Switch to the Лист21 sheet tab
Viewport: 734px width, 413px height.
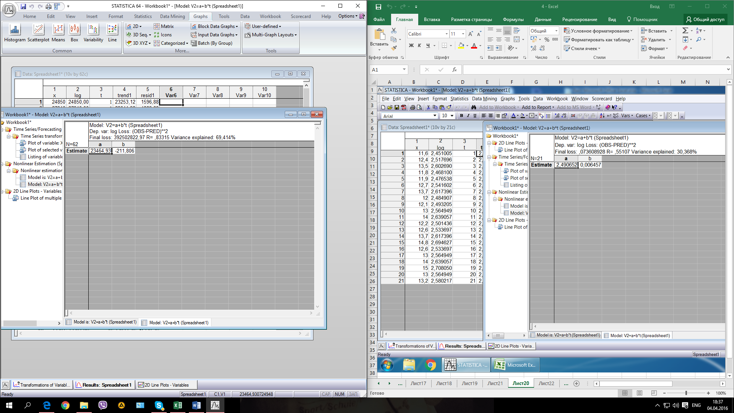(495, 384)
